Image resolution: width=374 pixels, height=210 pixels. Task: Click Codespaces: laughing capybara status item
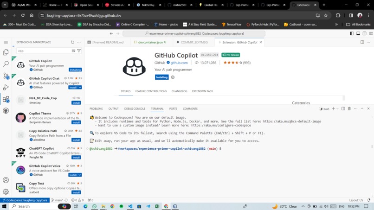pyautogui.click(x=25, y=200)
